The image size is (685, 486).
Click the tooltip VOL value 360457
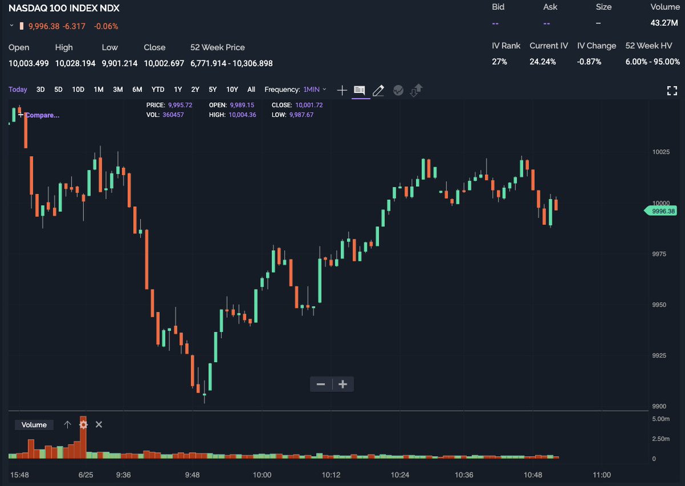[174, 115]
